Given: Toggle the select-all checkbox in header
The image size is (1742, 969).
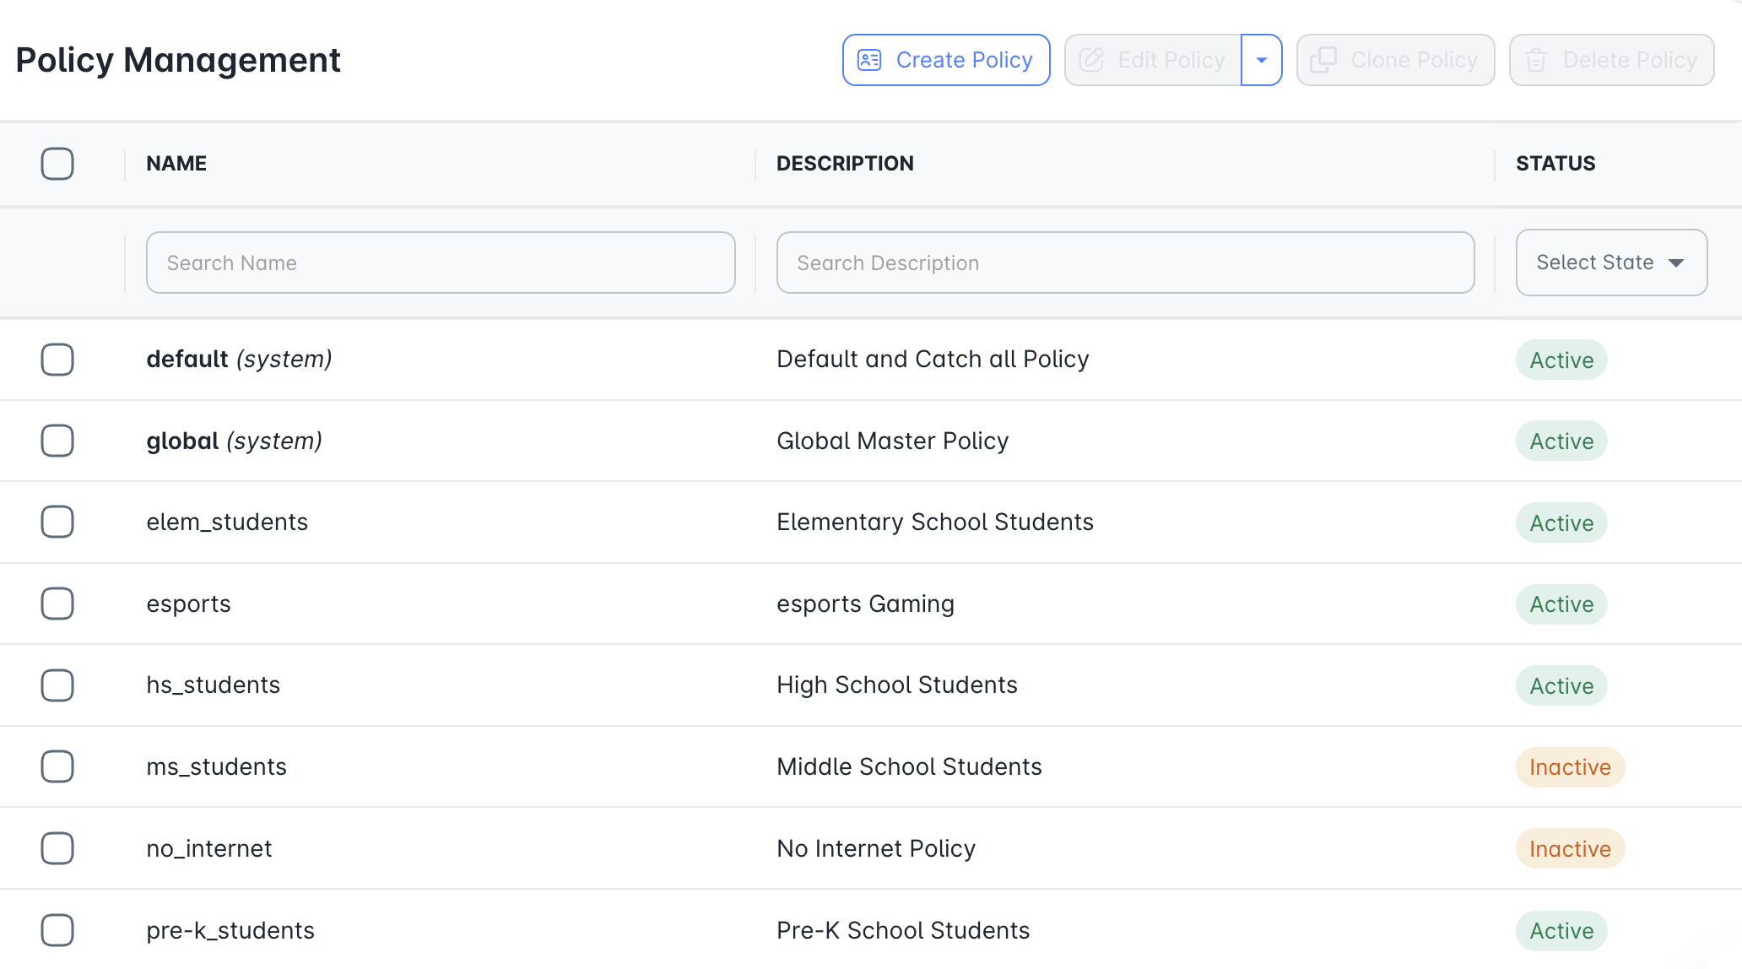Looking at the screenshot, I should pyautogui.click(x=57, y=163).
